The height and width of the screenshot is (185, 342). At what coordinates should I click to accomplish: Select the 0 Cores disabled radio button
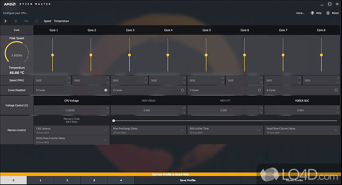[106, 90]
